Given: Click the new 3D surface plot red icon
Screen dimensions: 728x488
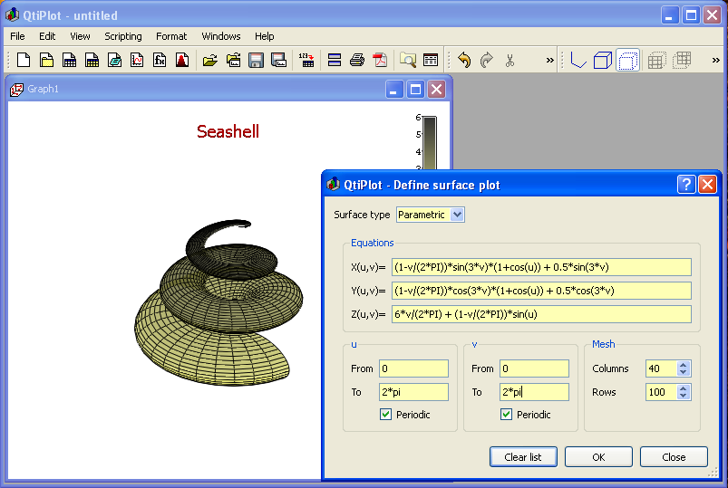Looking at the screenshot, I should (x=182, y=61).
